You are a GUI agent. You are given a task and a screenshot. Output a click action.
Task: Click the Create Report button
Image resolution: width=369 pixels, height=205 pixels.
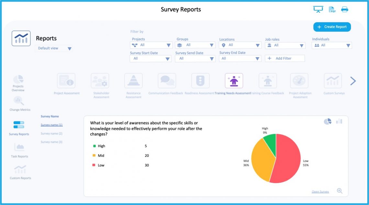(332, 27)
